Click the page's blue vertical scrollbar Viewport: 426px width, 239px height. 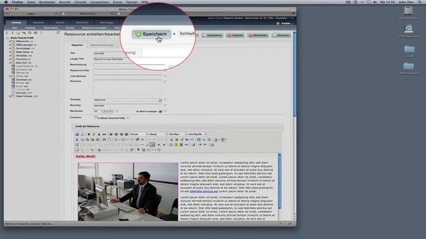click(294, 74)
